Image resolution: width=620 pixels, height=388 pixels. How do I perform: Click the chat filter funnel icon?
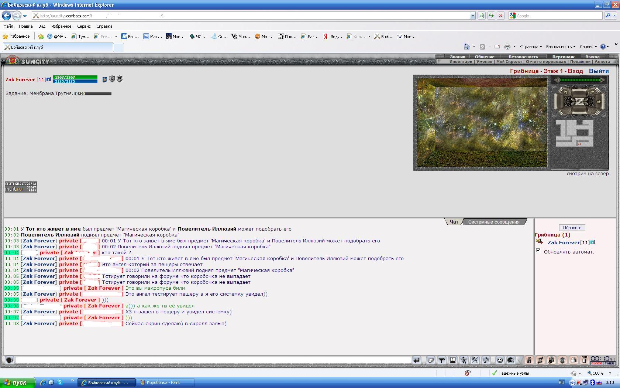pyautogui.click(x=442, y=360)
